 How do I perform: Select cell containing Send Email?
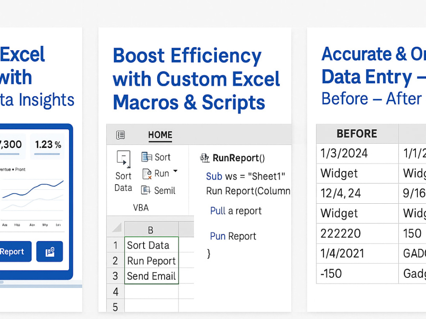(x=151, y=276)
